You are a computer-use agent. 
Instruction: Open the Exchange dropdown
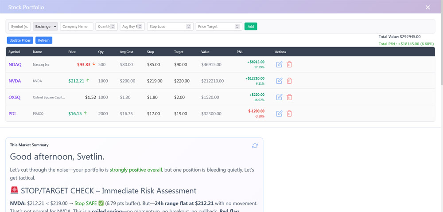(46, 26)
